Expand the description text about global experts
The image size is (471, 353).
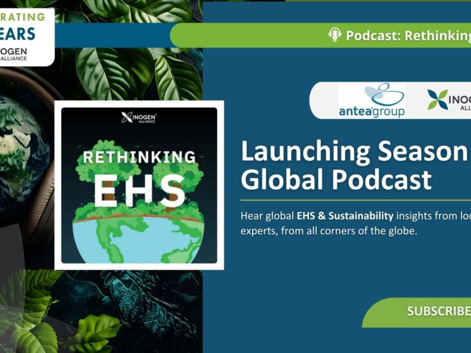click(350, 224)
